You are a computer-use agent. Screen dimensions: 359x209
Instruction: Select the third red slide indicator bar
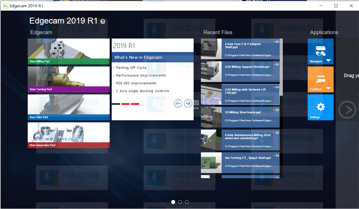135,104
